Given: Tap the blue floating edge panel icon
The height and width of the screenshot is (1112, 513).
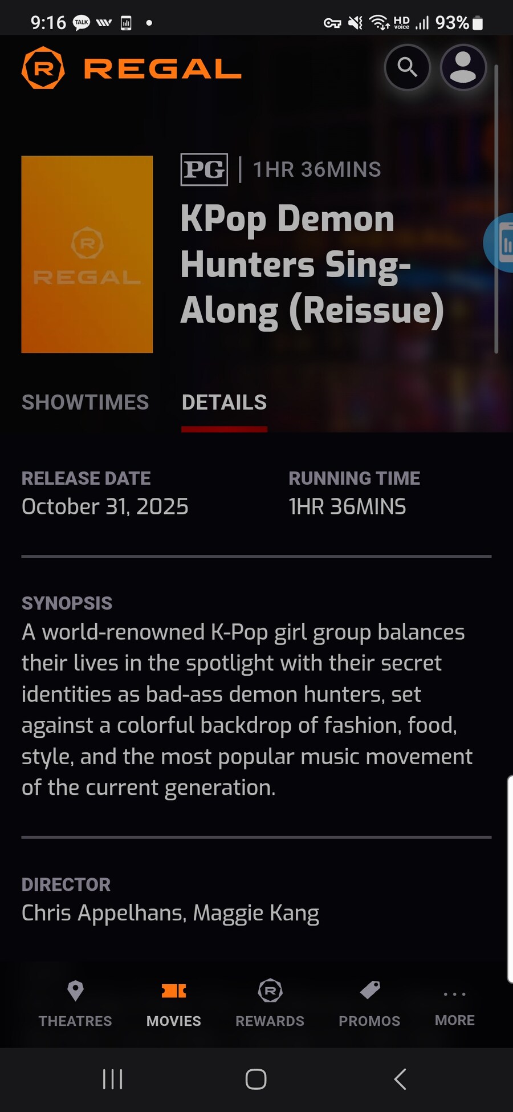Looking at the screenshot, I should coord(499,242).
